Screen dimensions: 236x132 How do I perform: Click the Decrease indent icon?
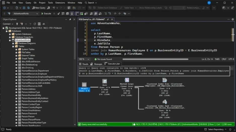tap(115, 14)
